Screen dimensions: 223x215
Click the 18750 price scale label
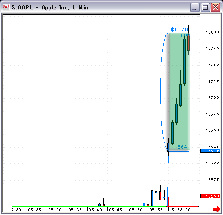click(x=212, y=65)
